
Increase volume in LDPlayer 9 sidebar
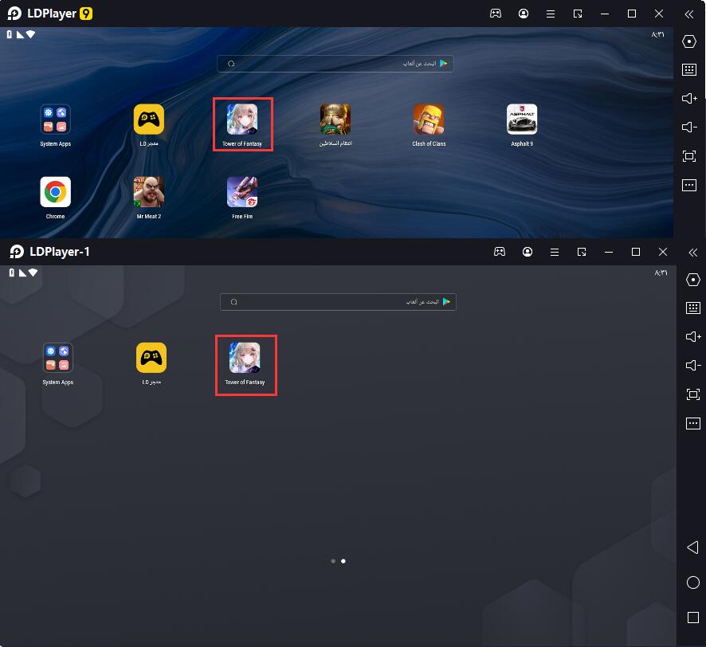(x=689, y=98)
